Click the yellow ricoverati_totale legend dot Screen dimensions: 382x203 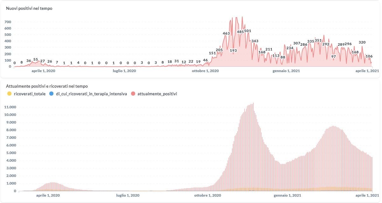10,94
